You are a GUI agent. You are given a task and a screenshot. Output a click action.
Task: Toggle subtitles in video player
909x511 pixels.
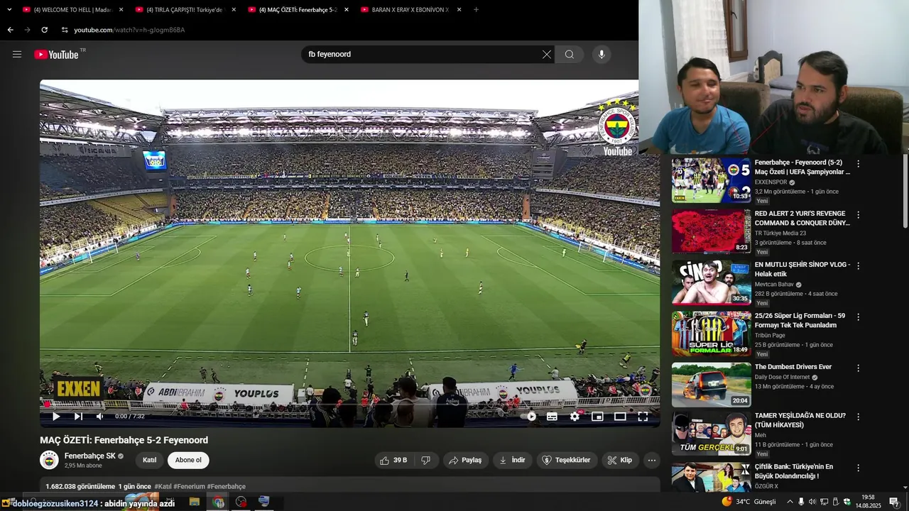point(552,417)
